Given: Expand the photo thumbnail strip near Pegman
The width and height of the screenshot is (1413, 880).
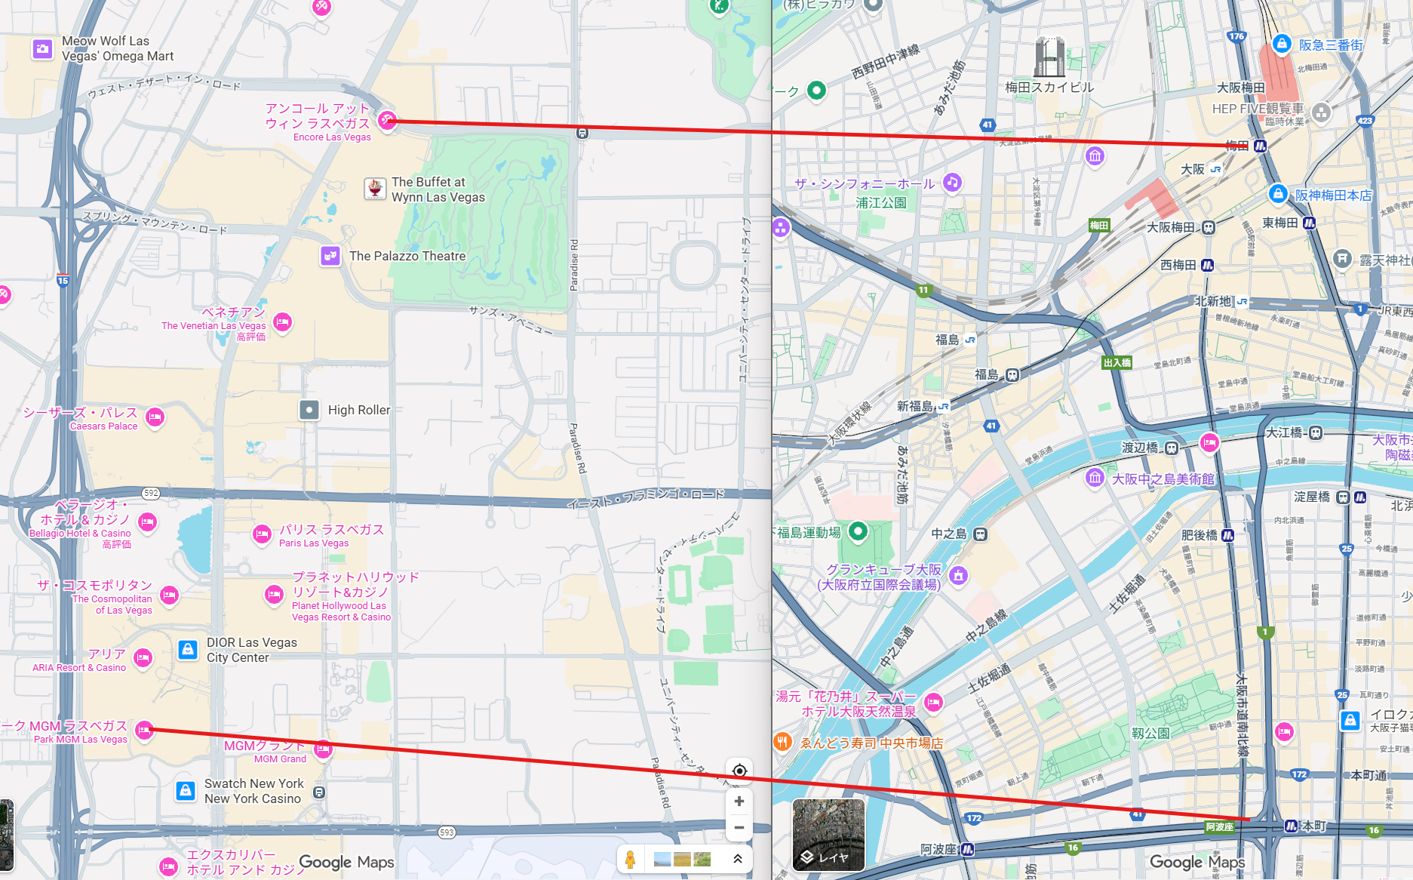Looking at the screenshot, I should [681, 858].
